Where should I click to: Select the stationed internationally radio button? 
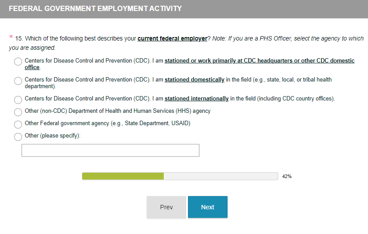(18, 100)
